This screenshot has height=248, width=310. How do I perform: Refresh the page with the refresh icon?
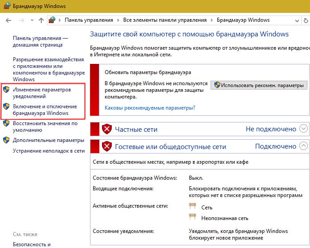(306, 20)
